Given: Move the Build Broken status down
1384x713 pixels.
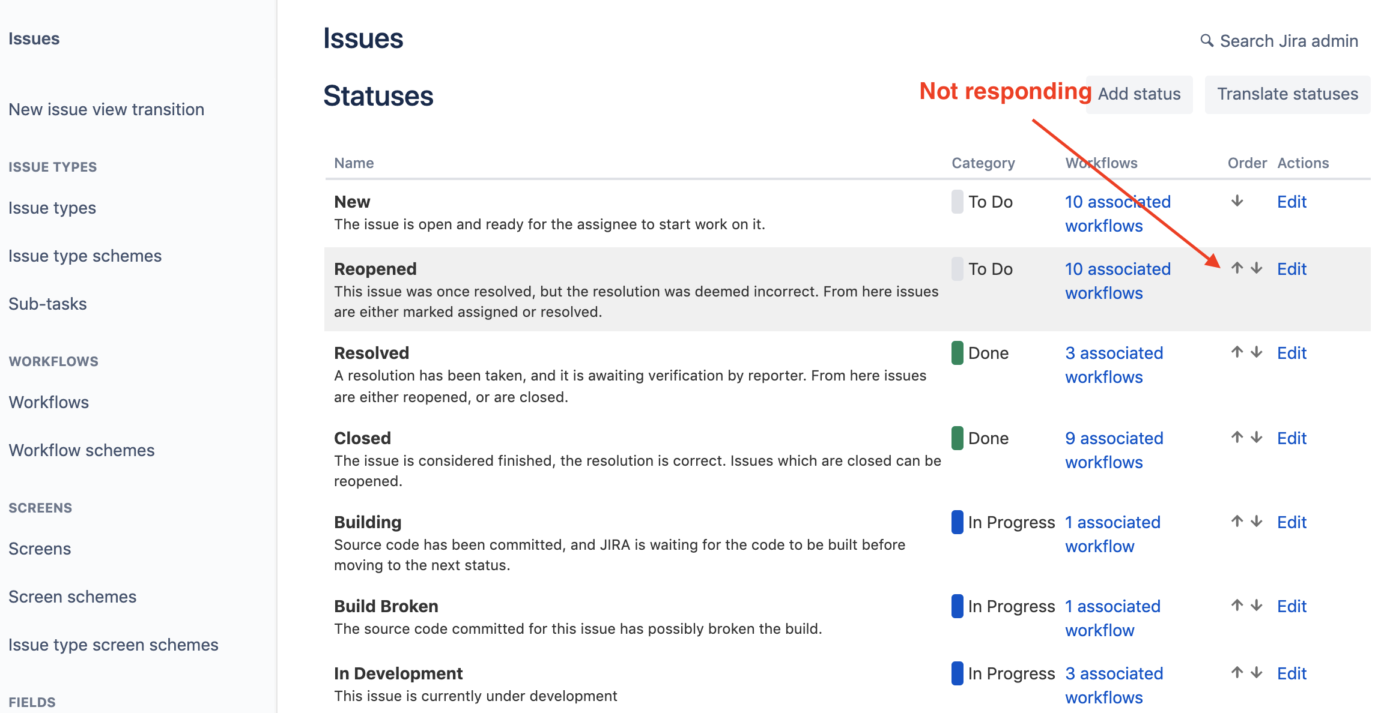Looking at the screenshot, I should click(x=1257, y=606).
